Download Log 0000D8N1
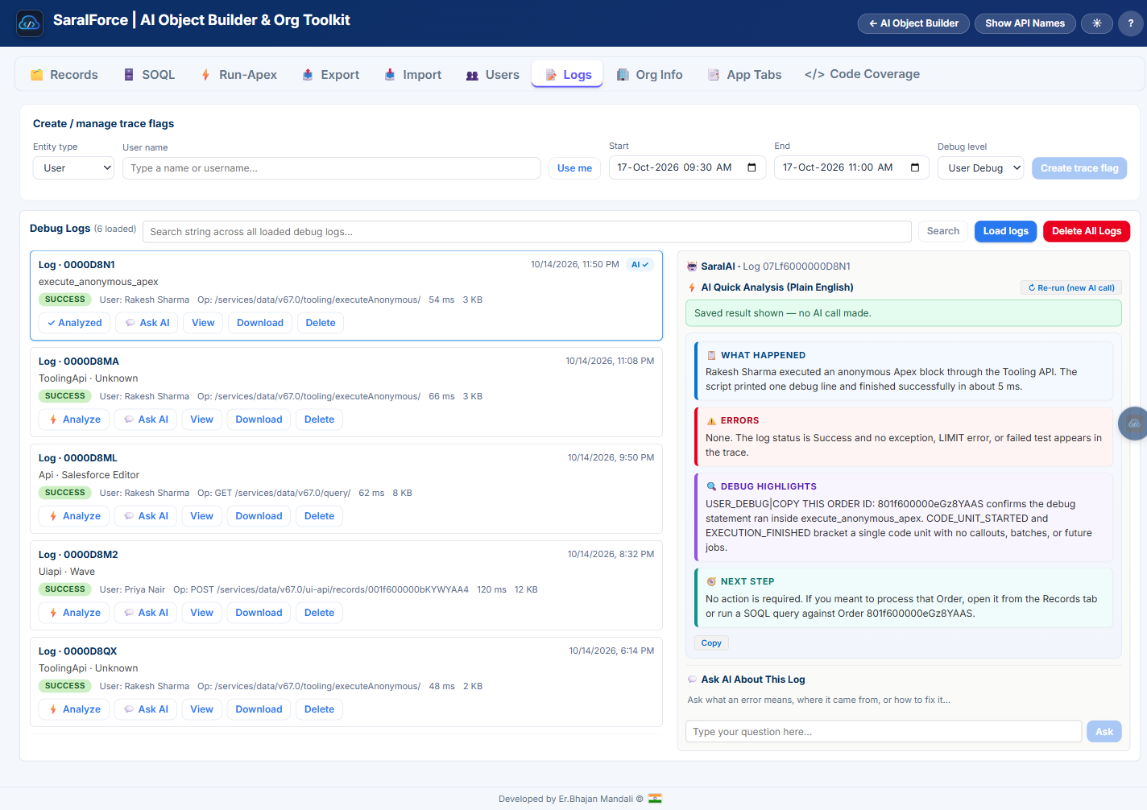The width and height of the screenshot is (1147, 810). tap(260, 323)
